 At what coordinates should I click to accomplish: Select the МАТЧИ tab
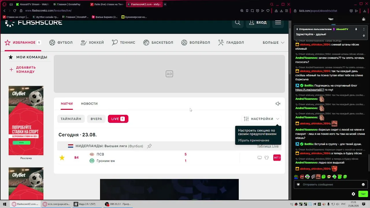coord(67,104)
